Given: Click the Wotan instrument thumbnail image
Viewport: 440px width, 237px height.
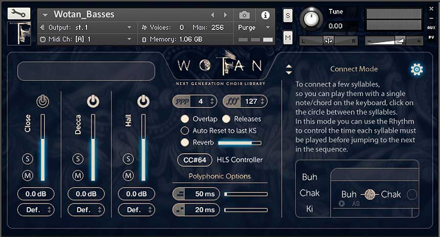Looking at the screenshot, I should coord(19,34).
